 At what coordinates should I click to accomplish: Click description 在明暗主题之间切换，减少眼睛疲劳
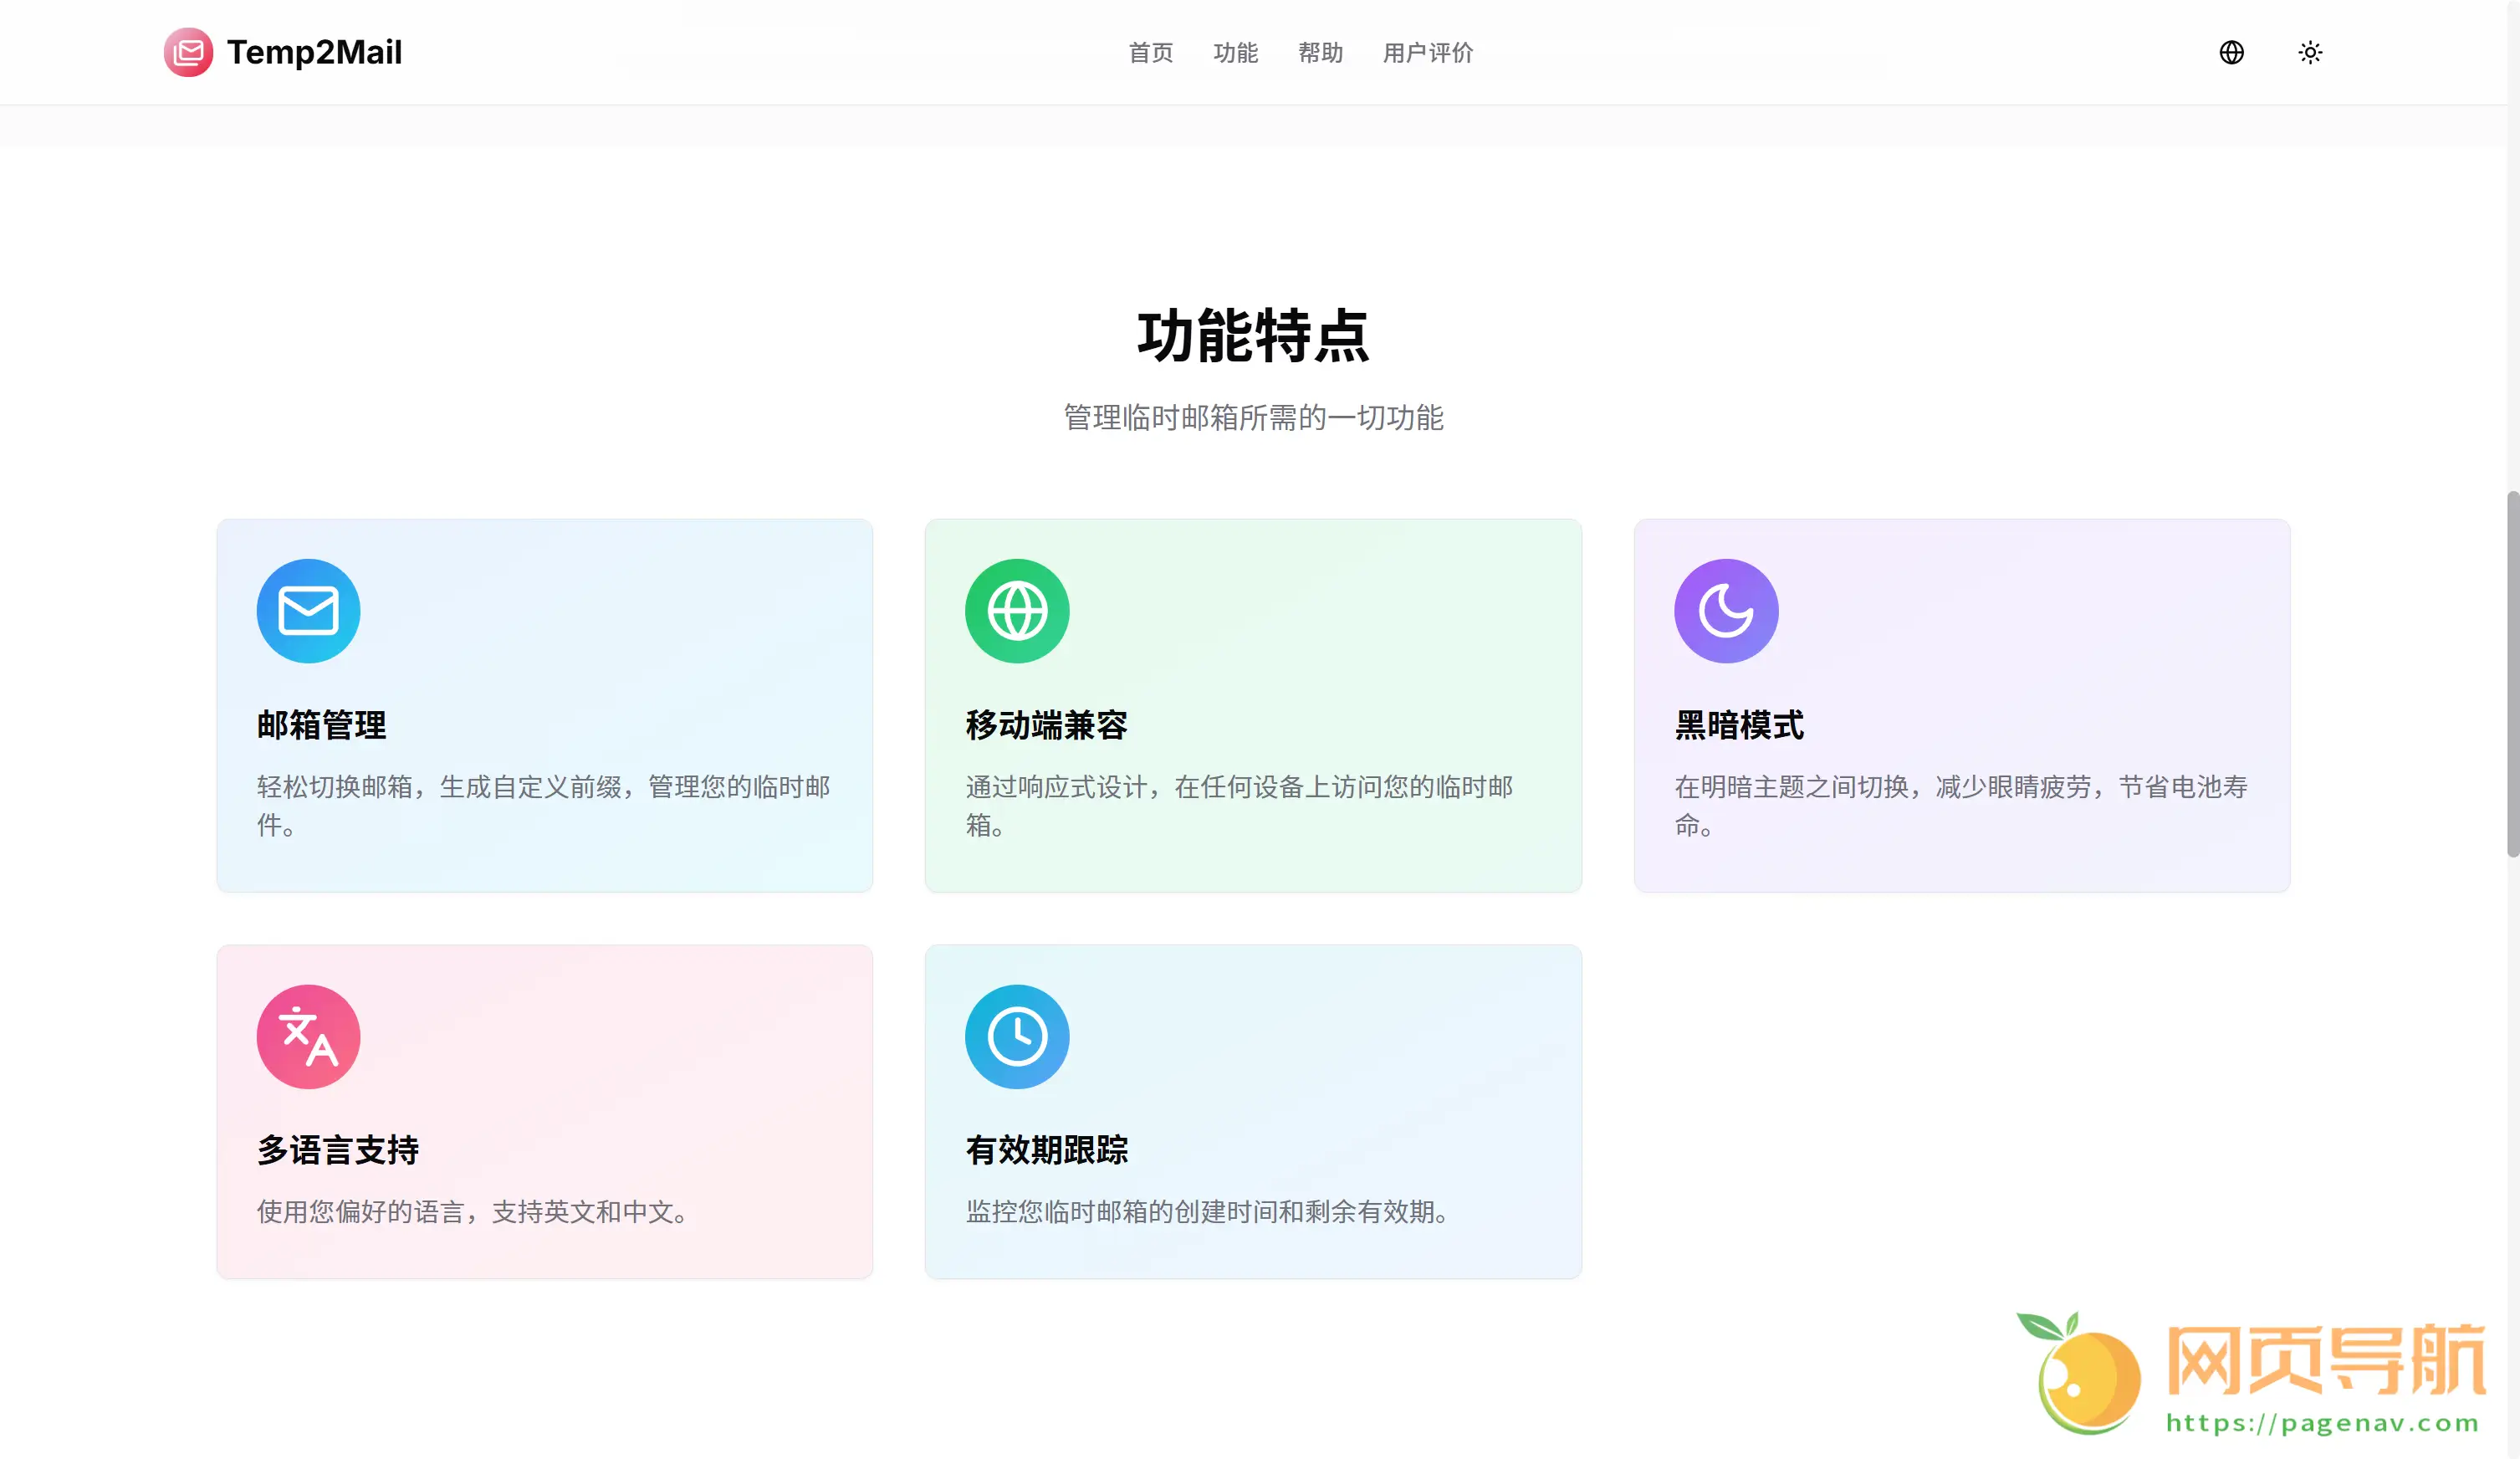tap(1961, 806)
